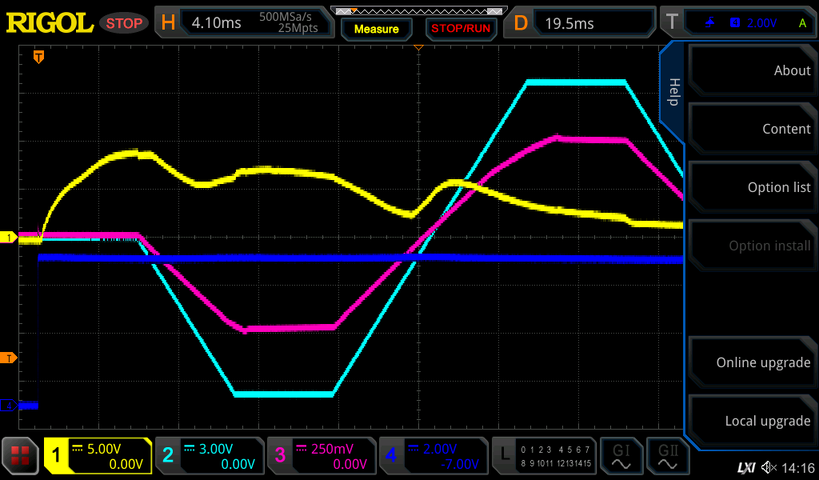Toggle channel 1 with the yellow 5.00V label
Image resolution: width=819 pixels, height=480 pixels.
tap(98, 456)
